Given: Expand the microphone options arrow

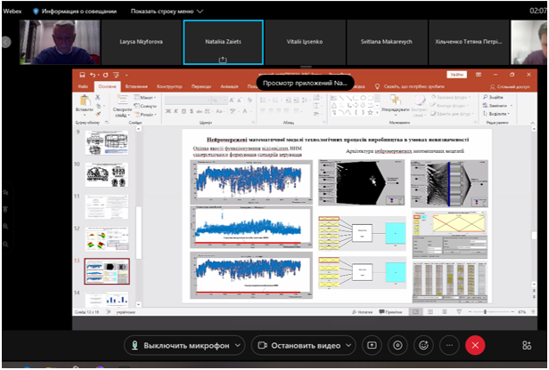Looking at the screenshot, I should (236, 344).
